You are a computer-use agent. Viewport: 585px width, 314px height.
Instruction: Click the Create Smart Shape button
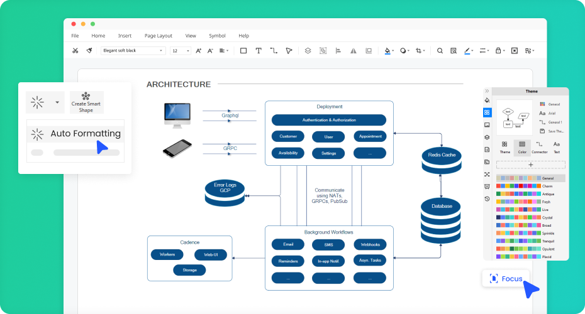pos(86,102)
